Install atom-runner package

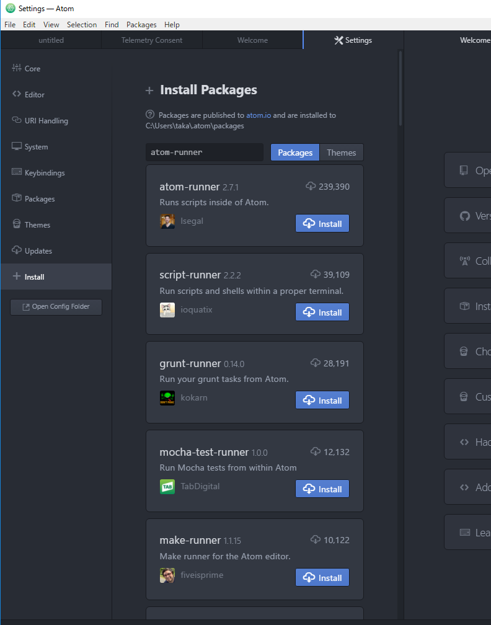322,224
